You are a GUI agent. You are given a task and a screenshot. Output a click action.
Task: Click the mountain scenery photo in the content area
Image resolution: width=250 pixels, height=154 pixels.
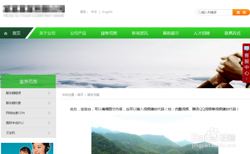click(x=154, y=136)
